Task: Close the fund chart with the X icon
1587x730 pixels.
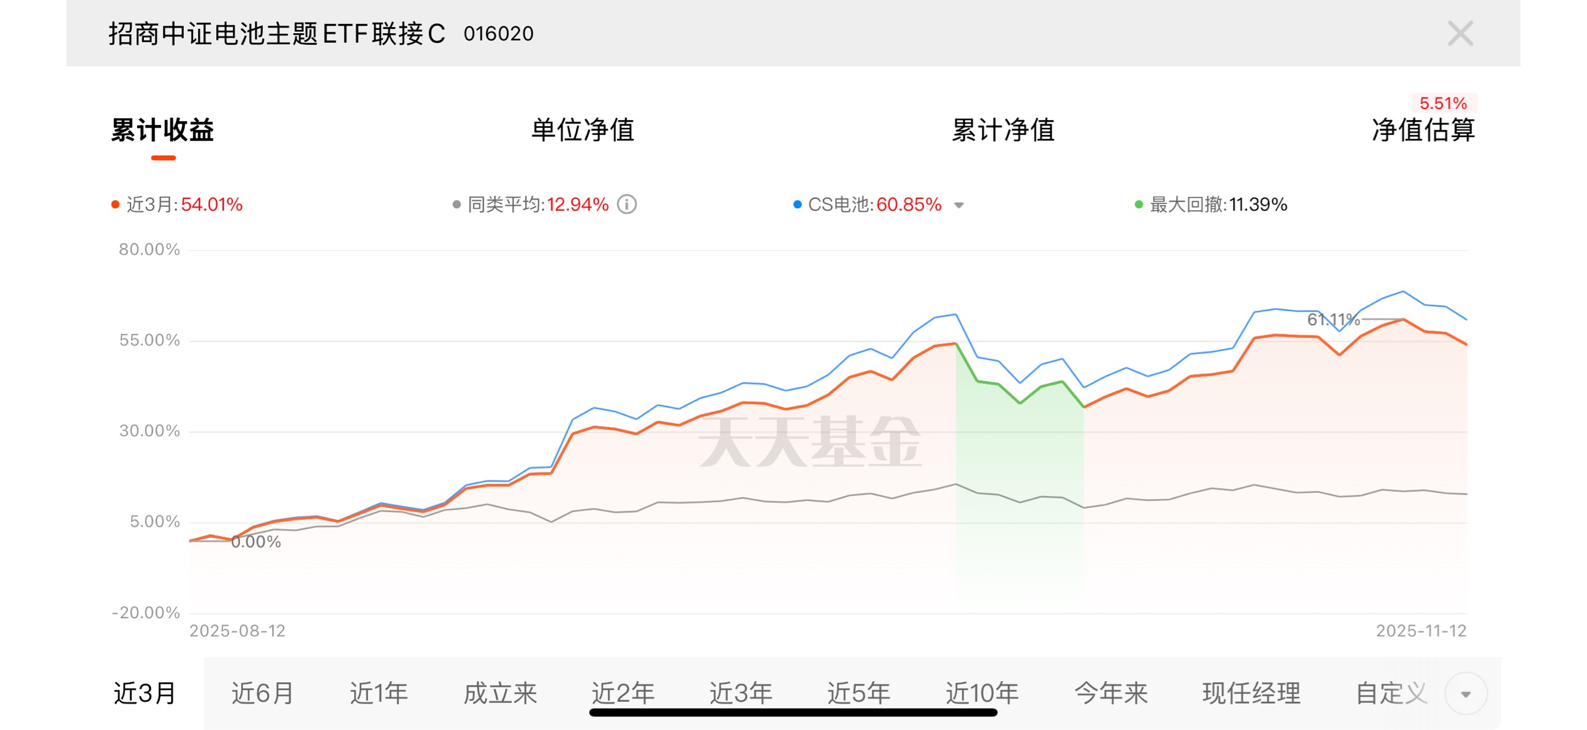Action: 1460,33
